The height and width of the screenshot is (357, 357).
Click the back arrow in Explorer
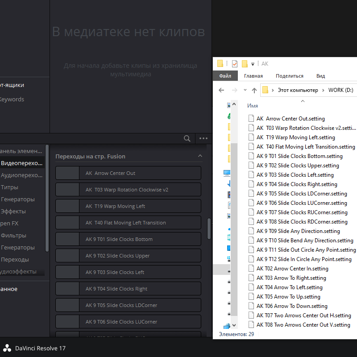(x=221, y=90)
